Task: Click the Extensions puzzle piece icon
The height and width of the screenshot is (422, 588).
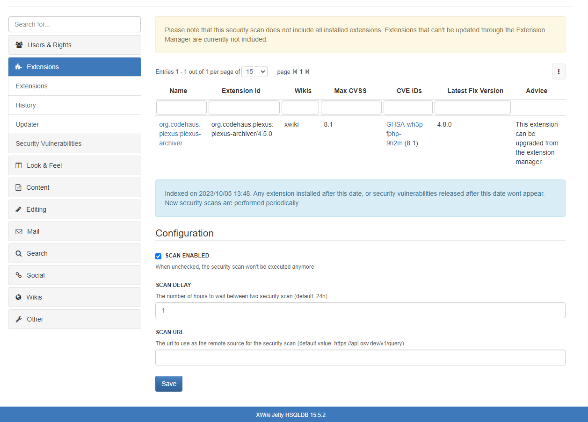Action: (x=19, y=67)
